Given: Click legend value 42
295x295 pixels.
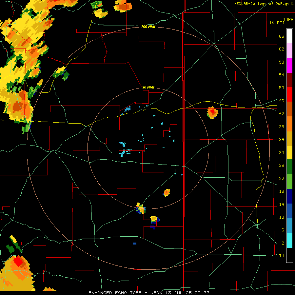Looking at the screenshot, I should (282, 113).
